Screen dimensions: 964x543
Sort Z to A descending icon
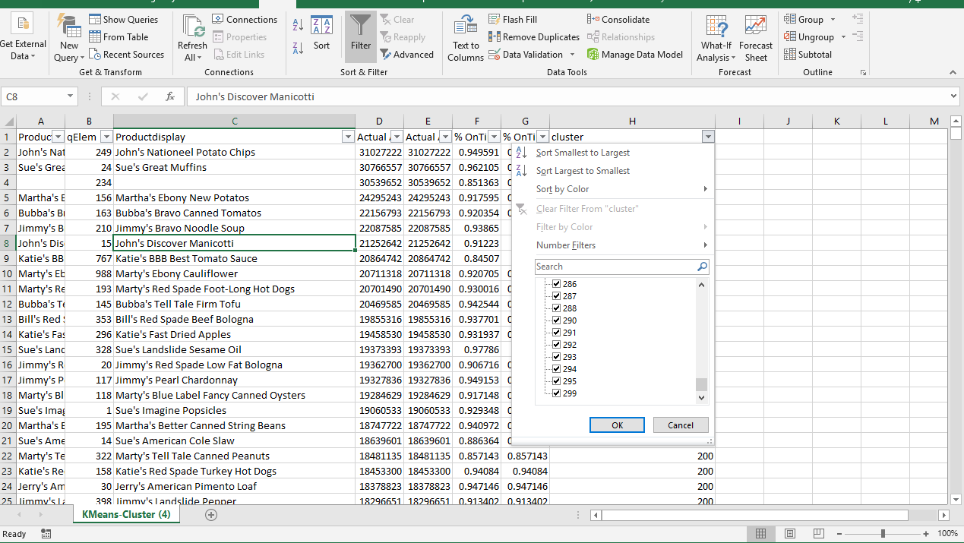click(x=299, y=49)
